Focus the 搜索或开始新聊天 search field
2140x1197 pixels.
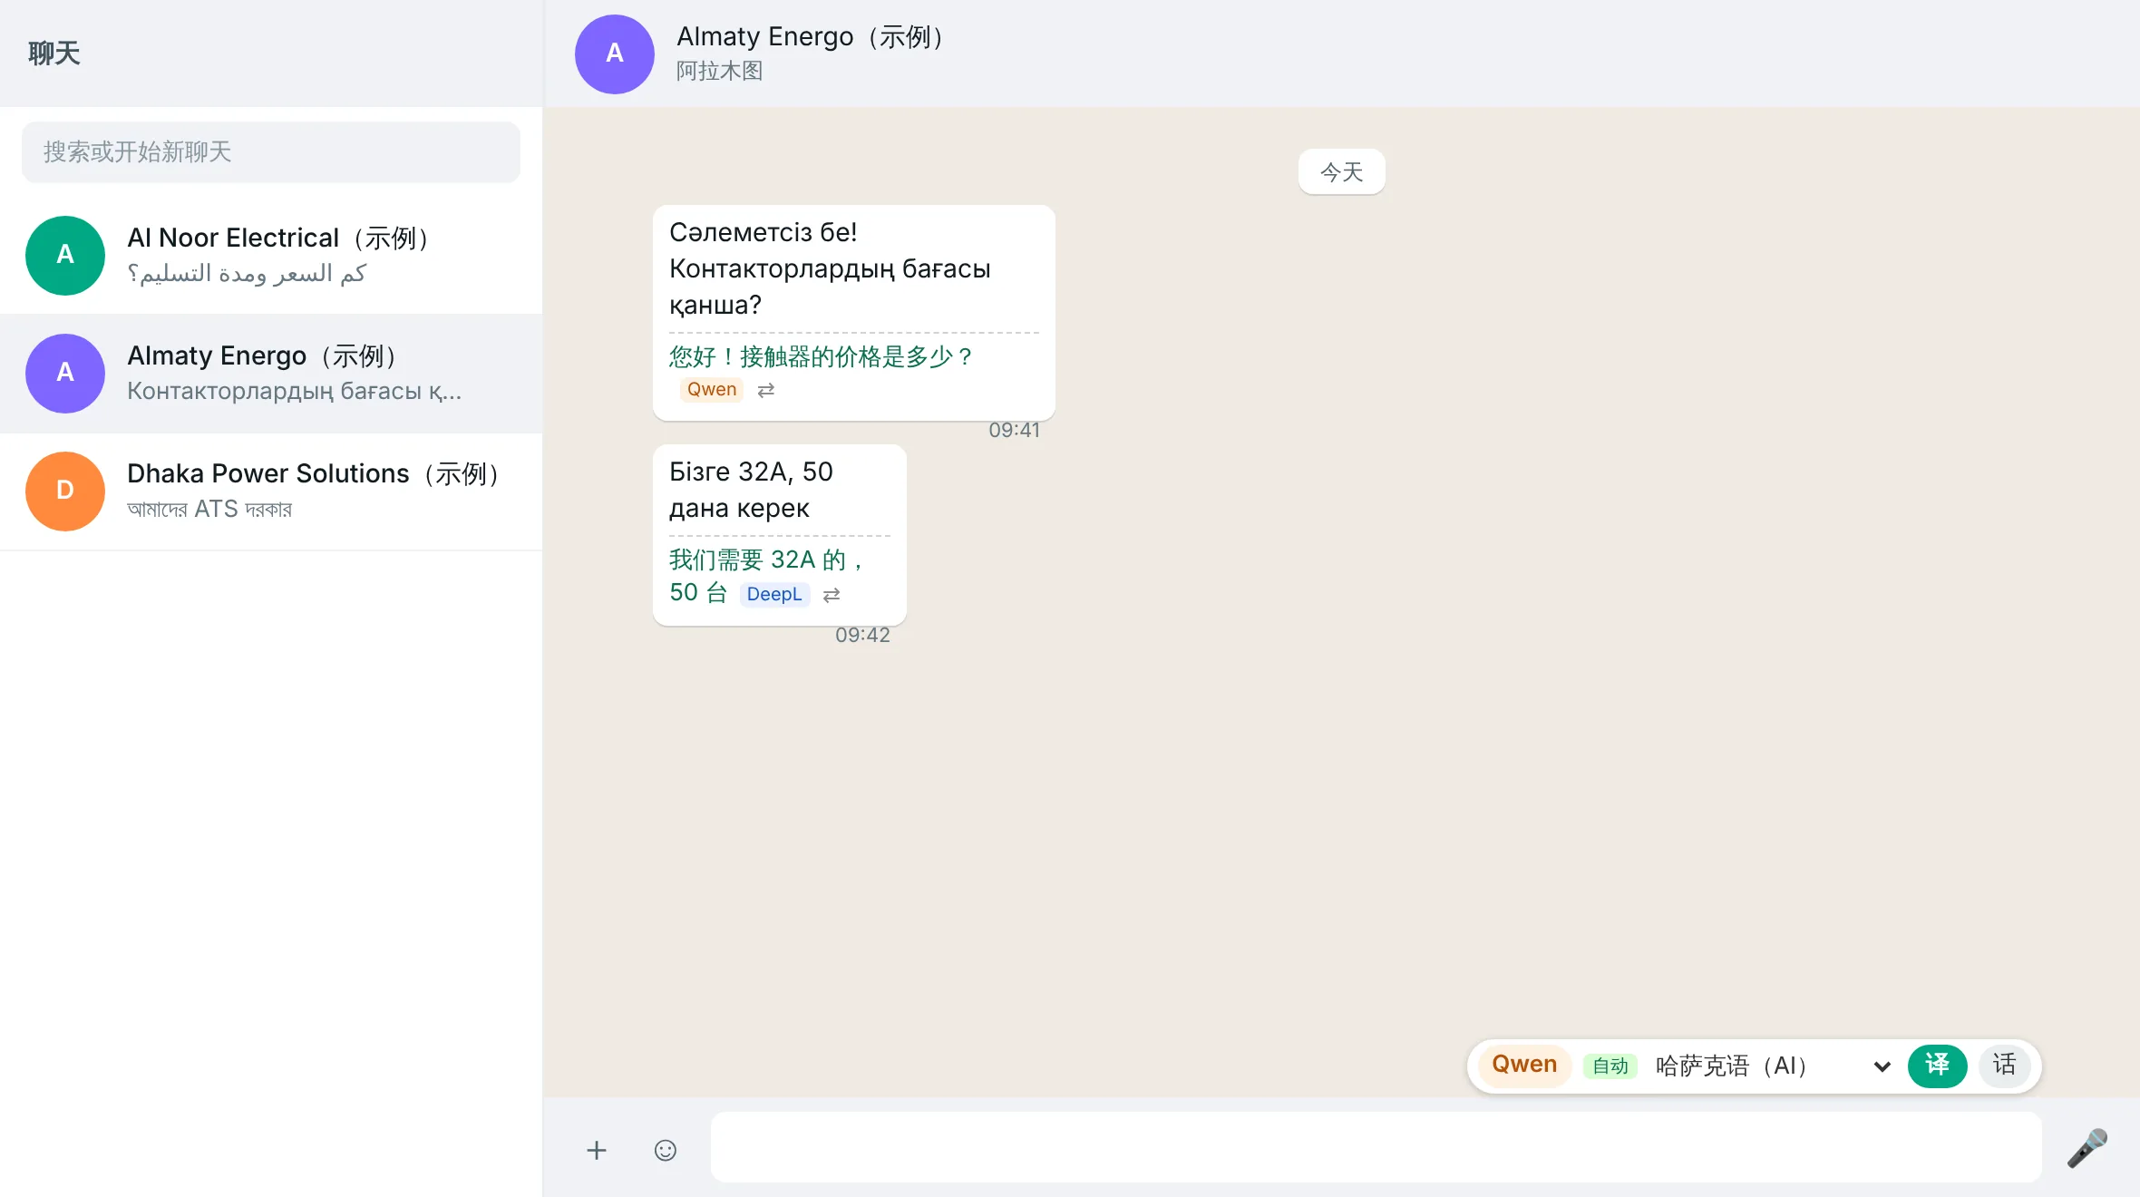coord(271,151)
